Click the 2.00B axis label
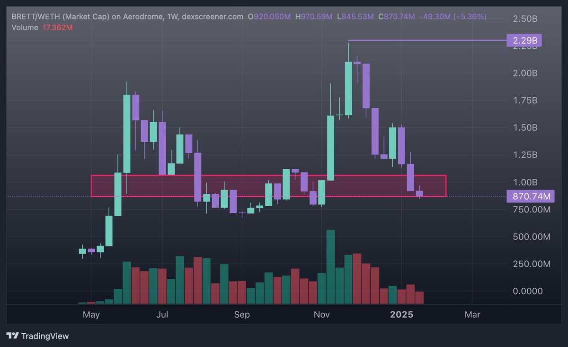Screen dimensions: 568x347 click(525, 73)
